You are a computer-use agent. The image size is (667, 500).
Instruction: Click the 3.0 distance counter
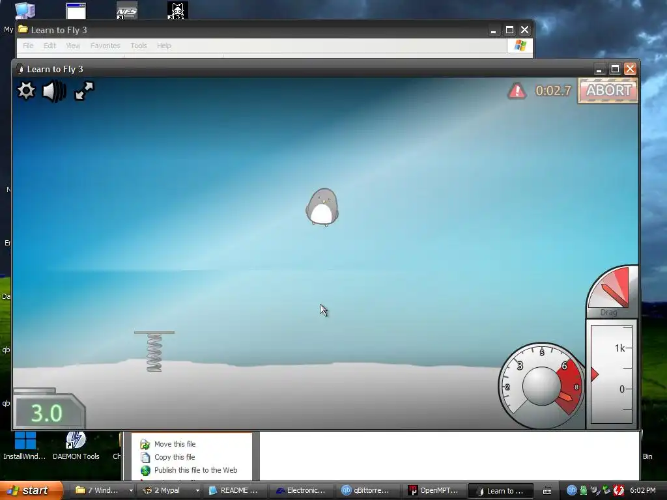pos(47,413)
